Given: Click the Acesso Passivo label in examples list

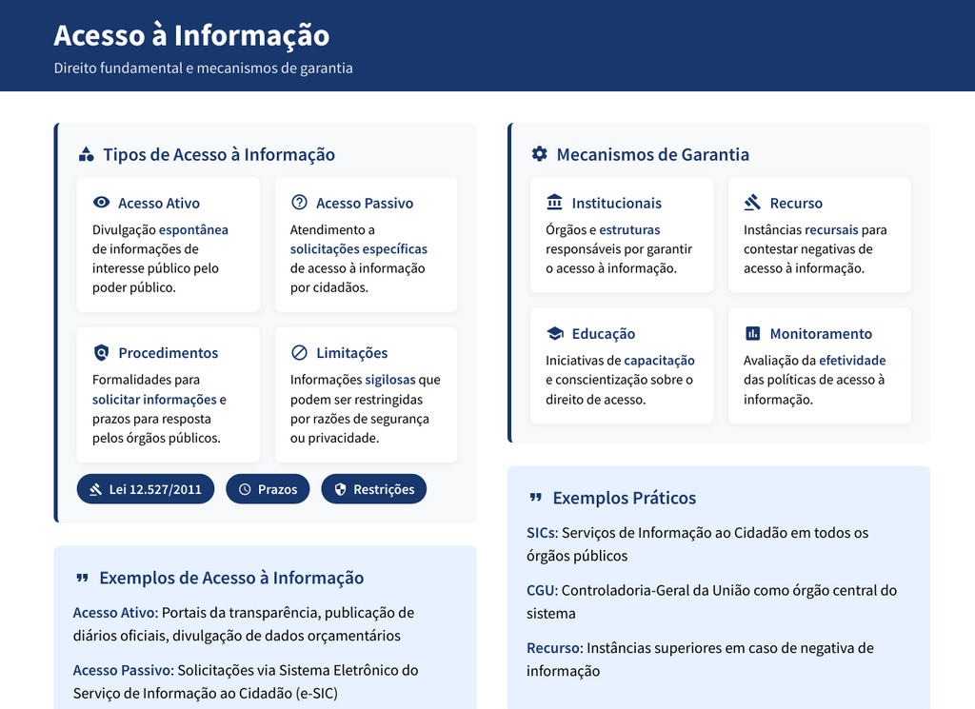Looking at the screenshot, I should coord(122,671).
